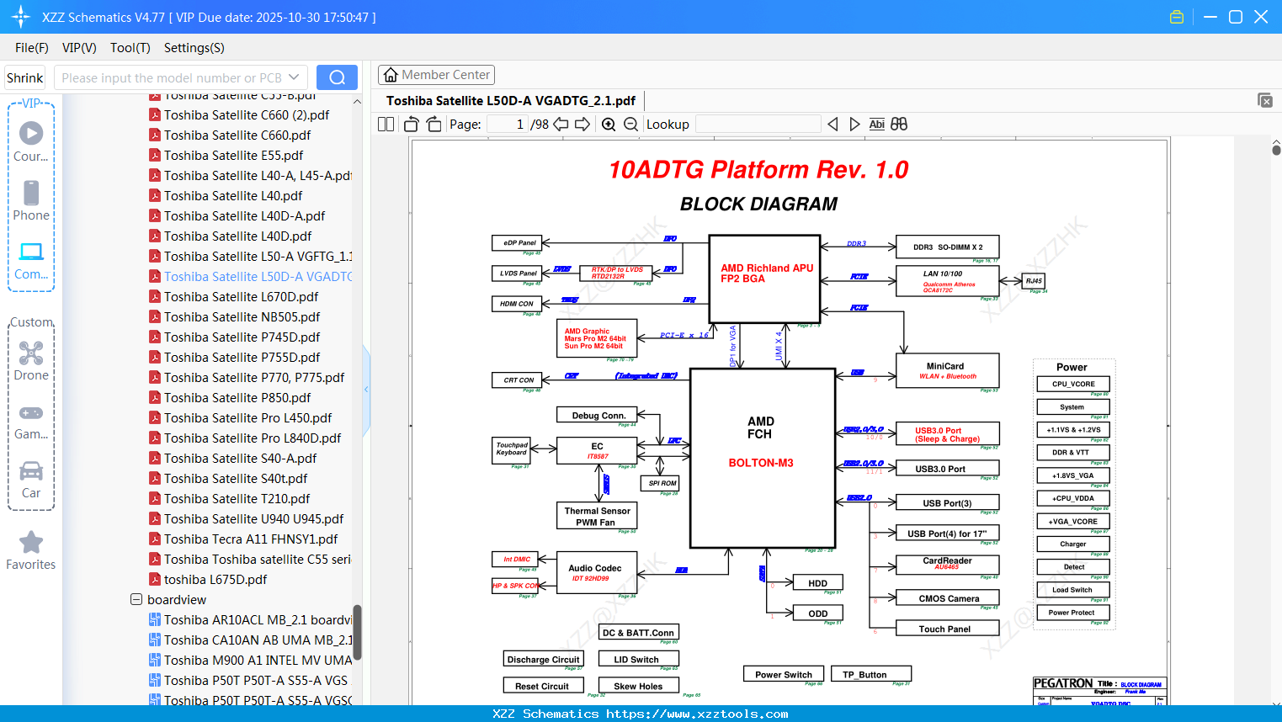Image resolution: width=1282 pixels, height=722 pixels.
Task: Open Toshiba Satellite T210.pdf
Action: coord(237,498)
